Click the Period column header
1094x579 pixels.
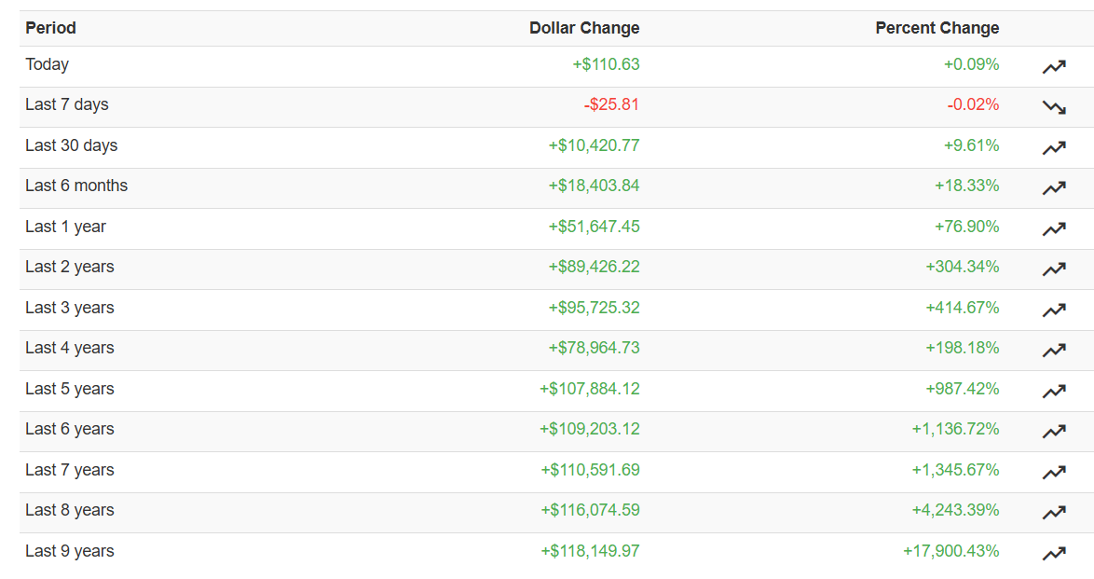[x=51, y=28]
